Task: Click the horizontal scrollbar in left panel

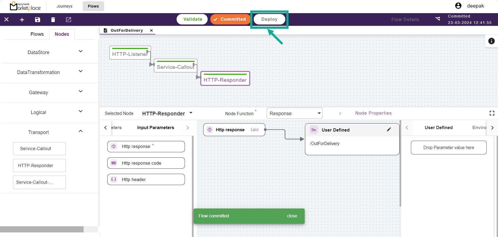Action: 42,229
